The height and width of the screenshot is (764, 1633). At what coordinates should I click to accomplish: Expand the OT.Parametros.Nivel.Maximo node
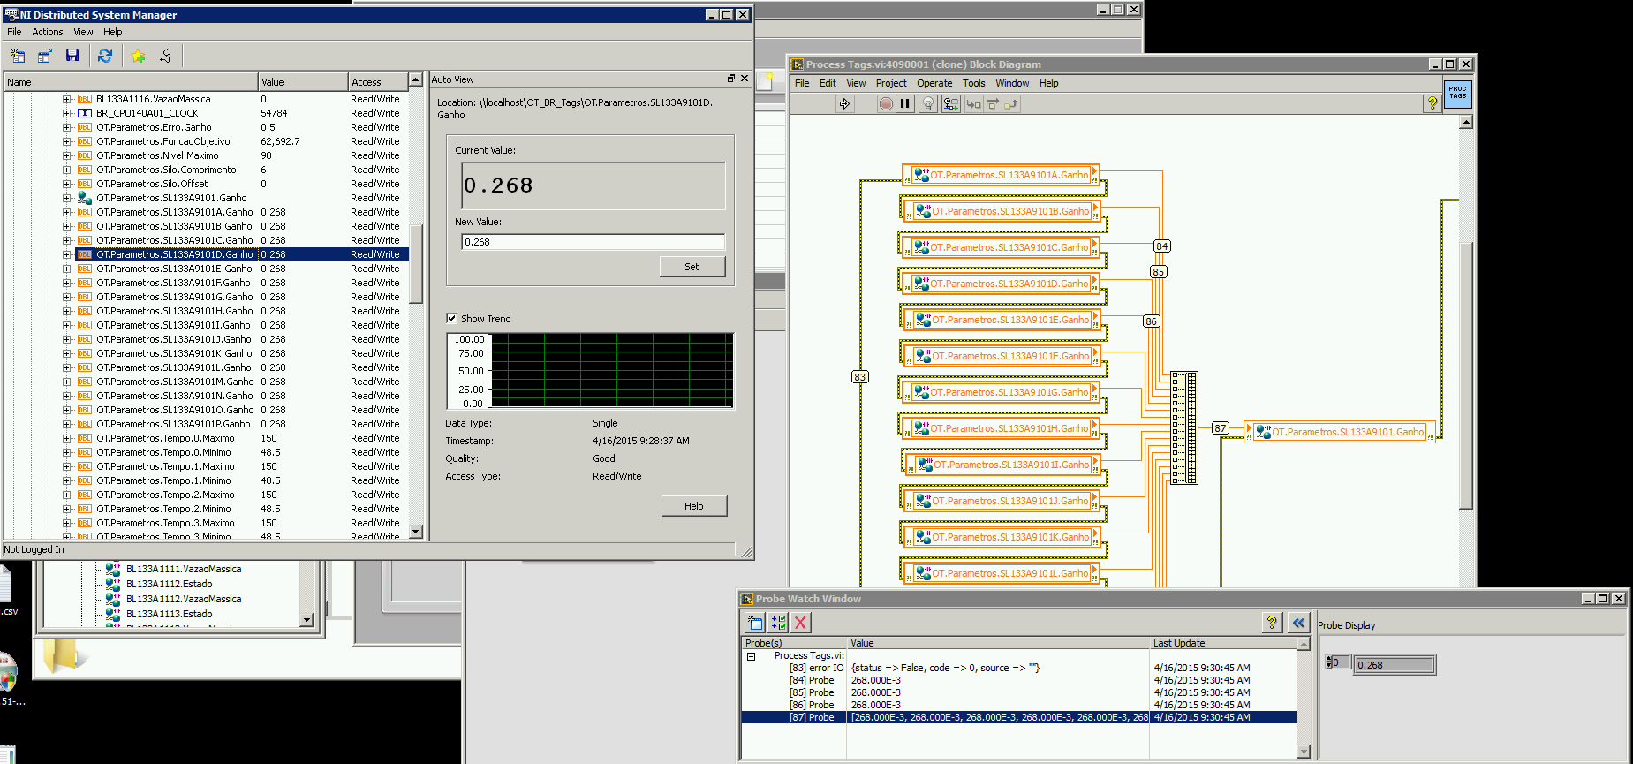pyautogui.click(x=66, y=155)
